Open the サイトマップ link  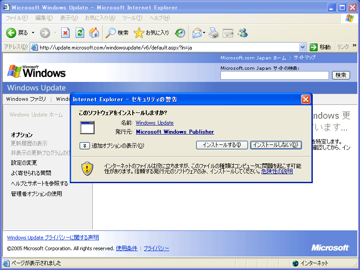pos(305,58)
